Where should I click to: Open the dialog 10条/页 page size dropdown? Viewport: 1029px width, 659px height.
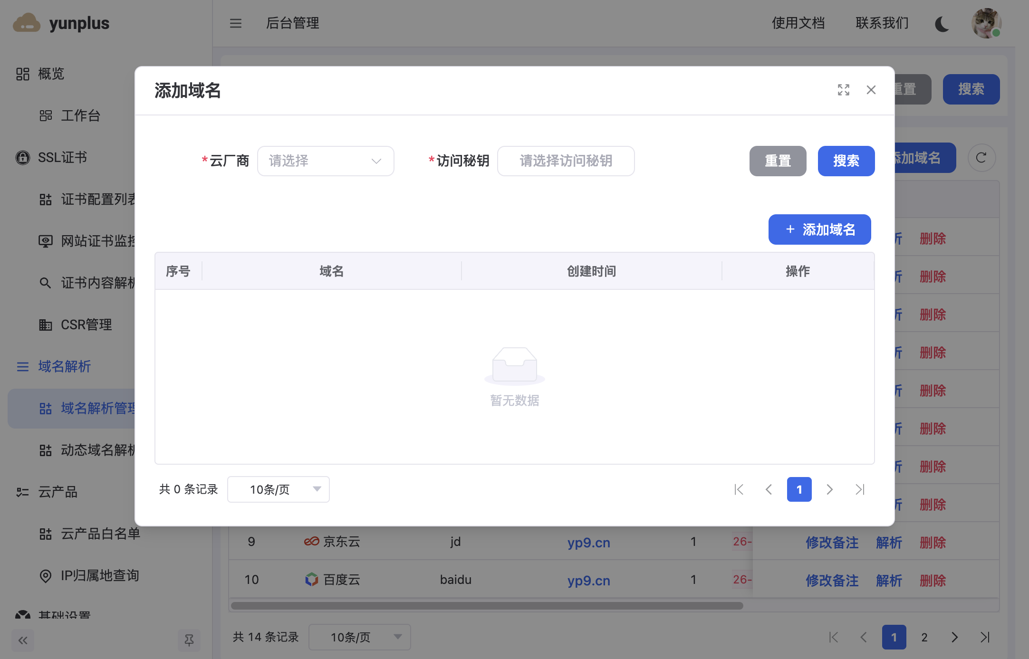[x=279, y=489]
